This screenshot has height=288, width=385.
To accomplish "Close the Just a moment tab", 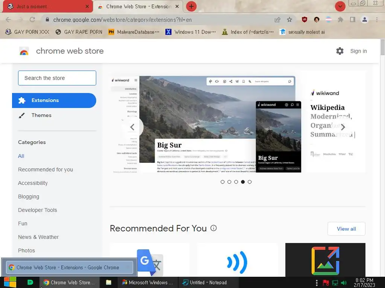I will pos(87,7).
